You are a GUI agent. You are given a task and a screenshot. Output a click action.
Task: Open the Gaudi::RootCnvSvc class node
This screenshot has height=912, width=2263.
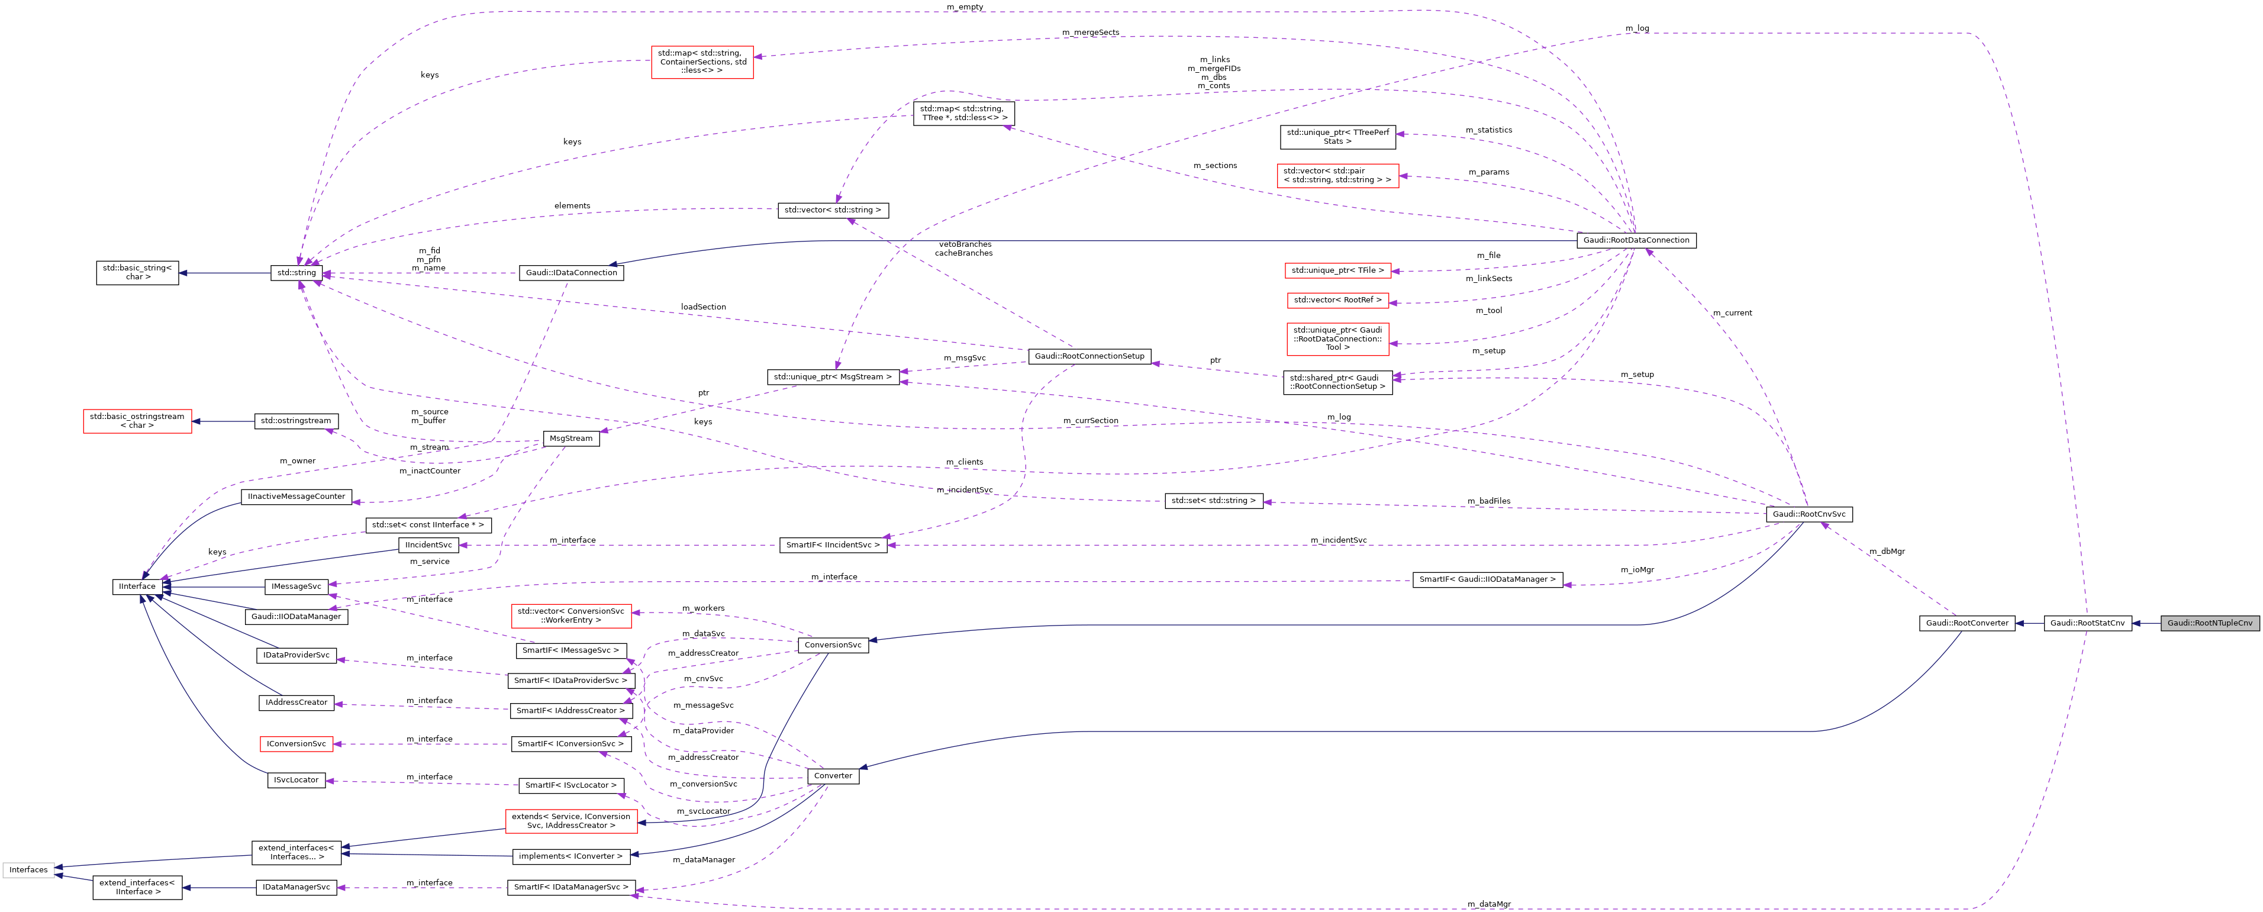point(1810,514)
